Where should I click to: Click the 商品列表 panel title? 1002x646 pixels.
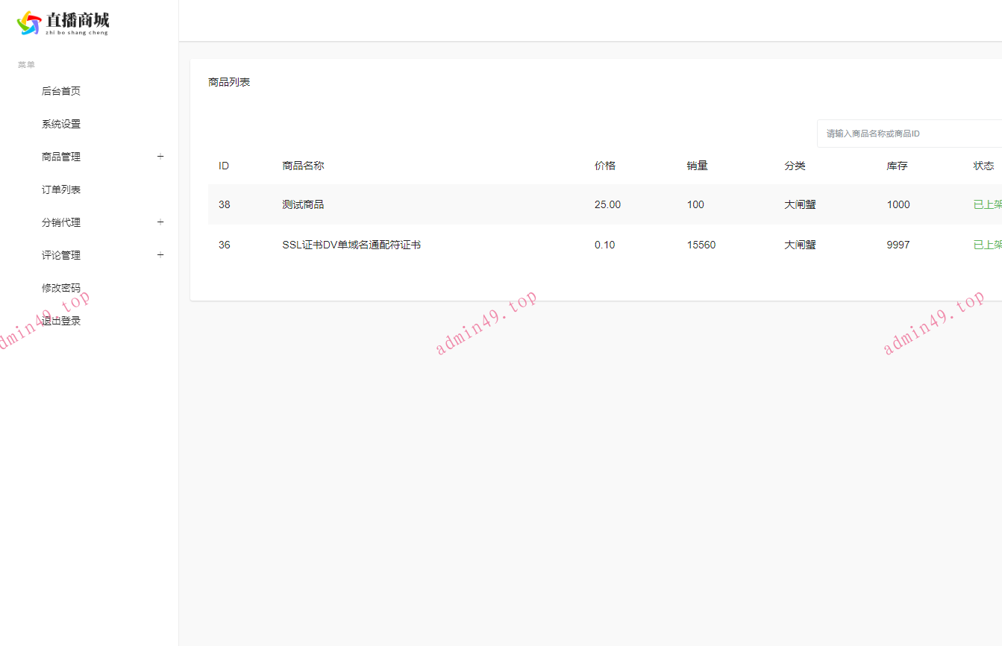pyautogui.click(x=229, y=82)
